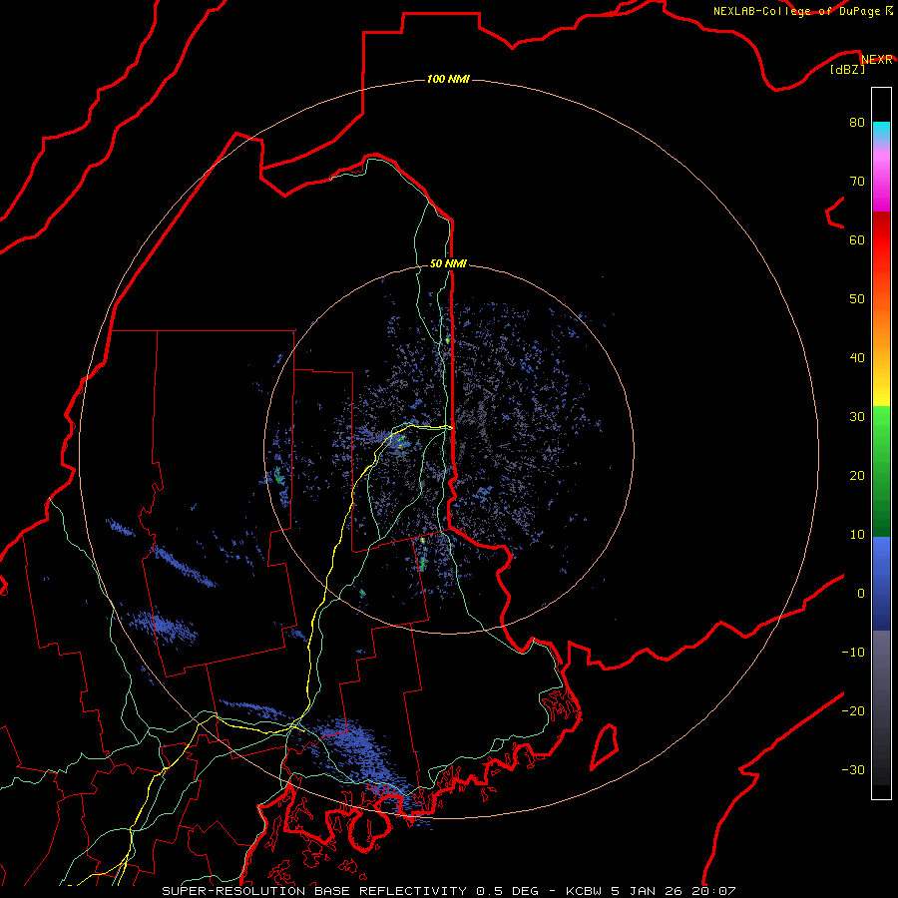898x898 pixels.
Task: Click the magenta-pink segment of the color bar
Action: pyautogui.click(x=881, y=178)
